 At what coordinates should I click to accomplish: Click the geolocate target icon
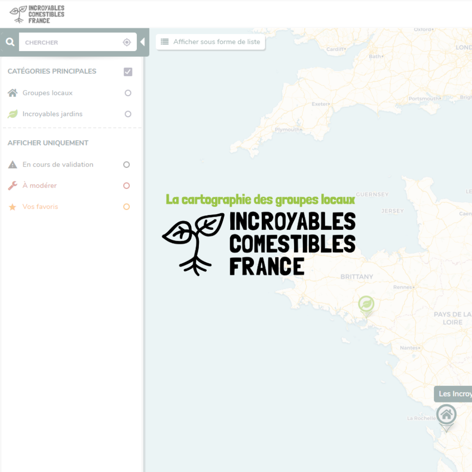coord(127,42)
